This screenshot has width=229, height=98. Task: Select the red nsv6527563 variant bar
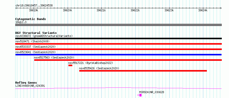pyautogui.click(x=128, y=60)
